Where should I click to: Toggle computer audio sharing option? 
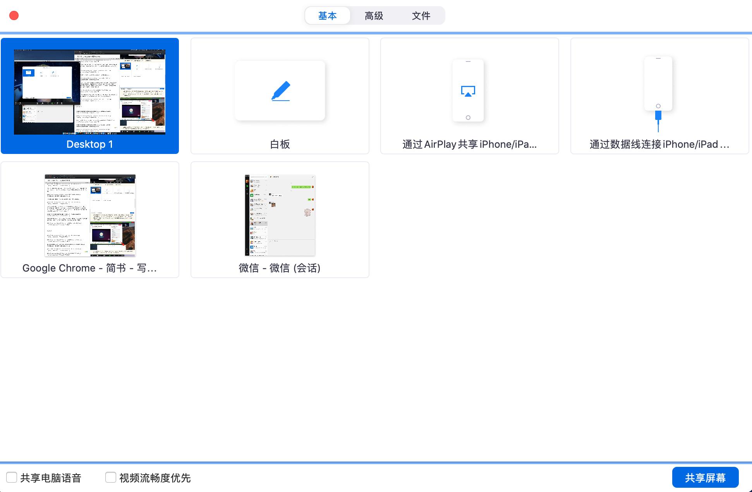(x=12, y=478)
